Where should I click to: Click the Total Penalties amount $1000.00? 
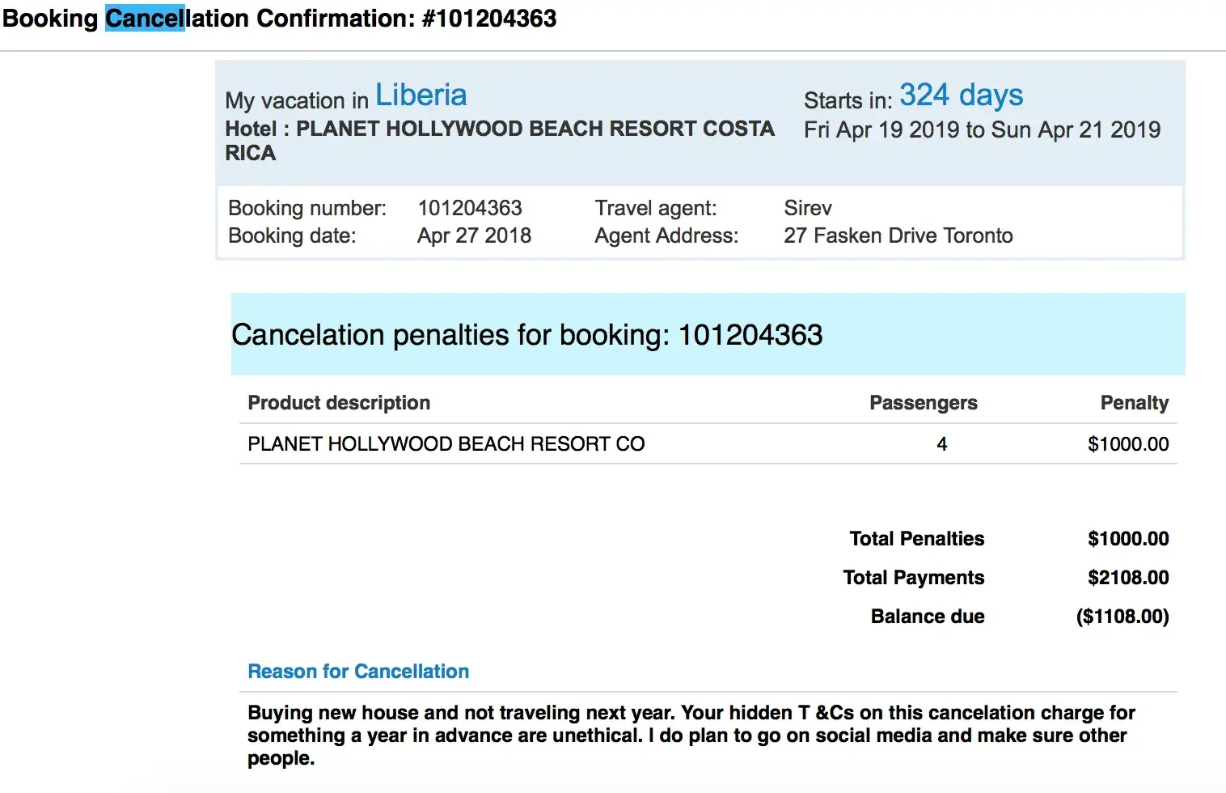coord(1127,539)
